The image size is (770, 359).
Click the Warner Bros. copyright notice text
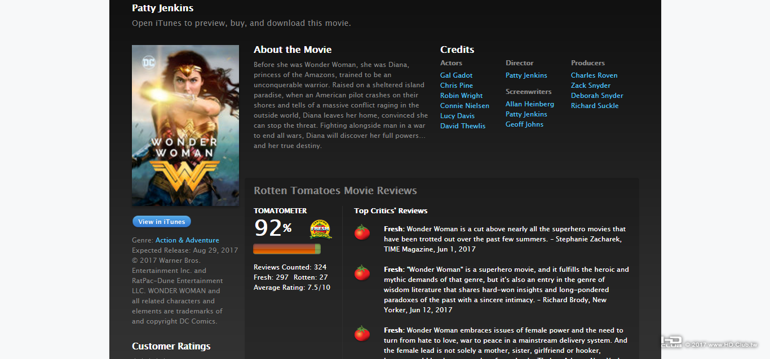click(178, 291)
